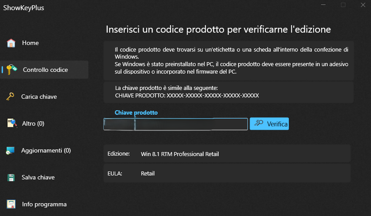371x216 pixels.
Task: Click the Controllo codice keys icon
Action: (x=12, y=70)
